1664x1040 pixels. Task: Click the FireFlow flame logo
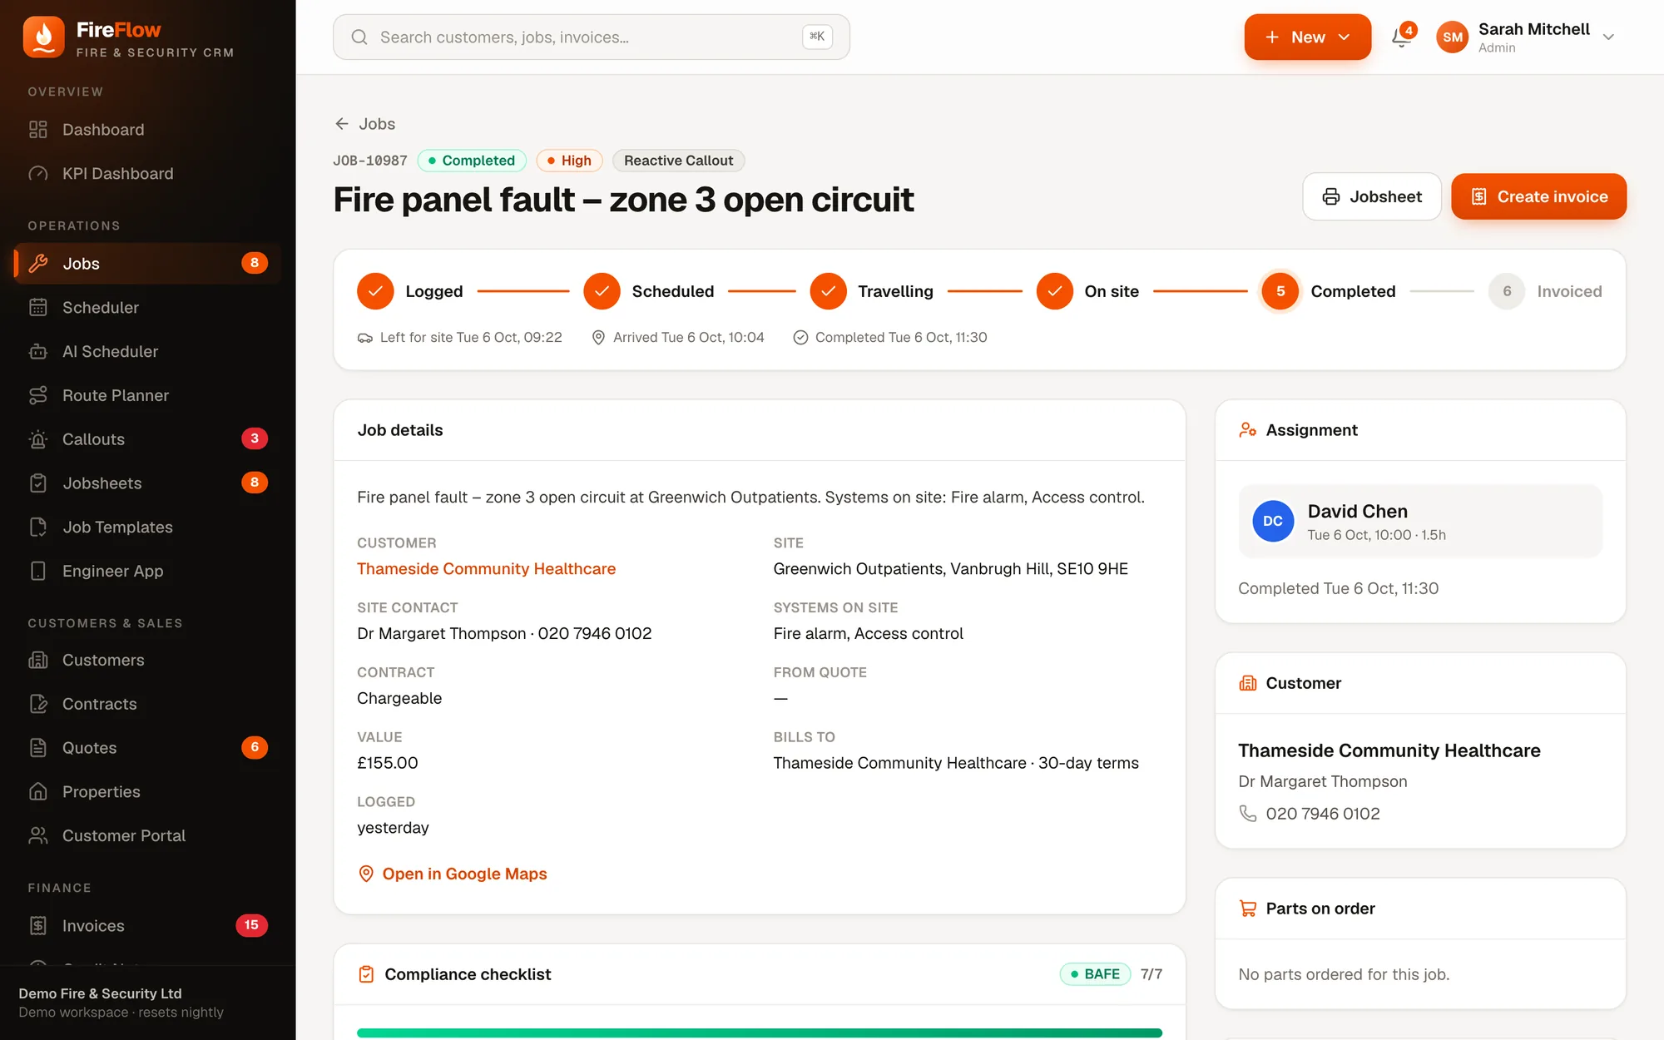pos(44,37)
